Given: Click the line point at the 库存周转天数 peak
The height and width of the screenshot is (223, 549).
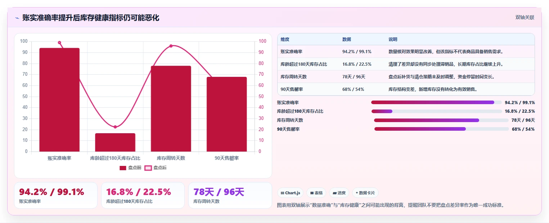Looking at the screenshot, I should click(171, 46).
